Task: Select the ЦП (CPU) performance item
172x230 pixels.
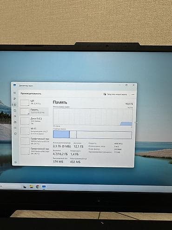Action: point(34,102)
